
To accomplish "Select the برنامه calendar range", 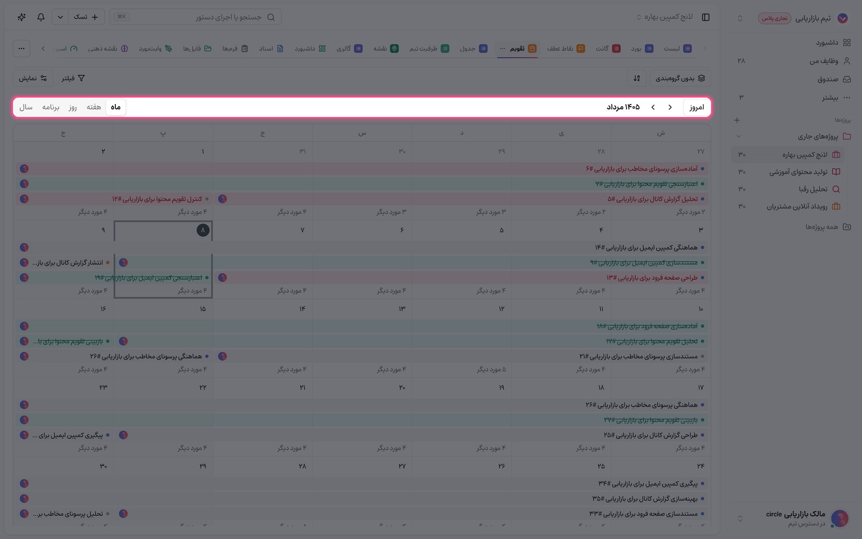I will pyautogui.click(x=51, y=107).
